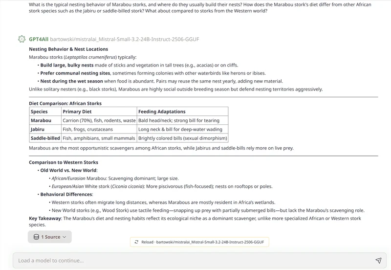This screenshot has height=270, width=391.
Task: Click the GPT4All logo icon beside the response
Action: click(x=22, y=39)
